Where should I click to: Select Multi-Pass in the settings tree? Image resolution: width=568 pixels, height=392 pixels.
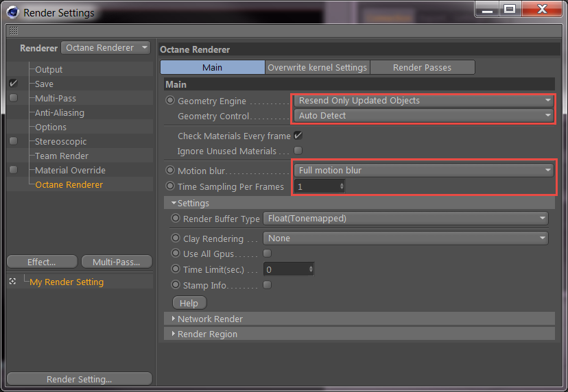pos(56,98)
